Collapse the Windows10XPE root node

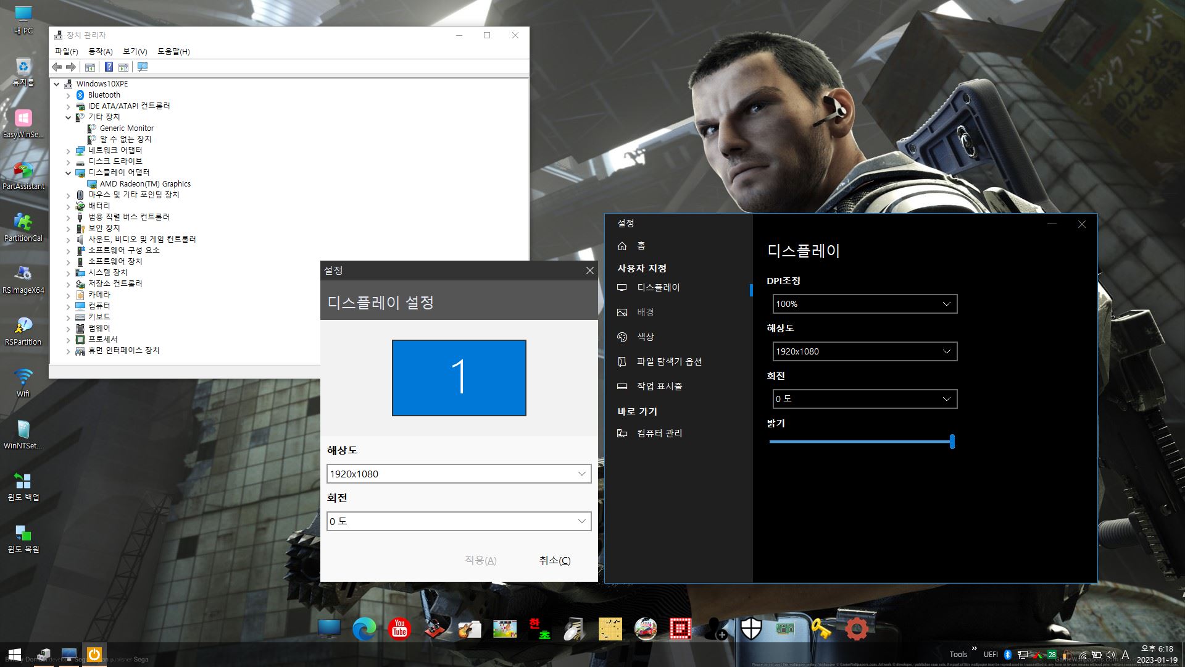point(57,84)
